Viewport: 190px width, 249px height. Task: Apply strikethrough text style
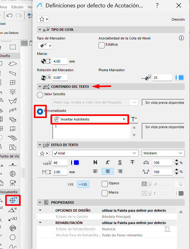[132, 162]
